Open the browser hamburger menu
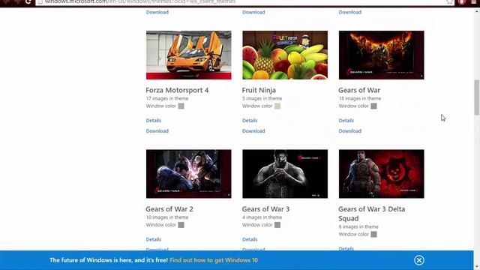 [x=473, y=1]
